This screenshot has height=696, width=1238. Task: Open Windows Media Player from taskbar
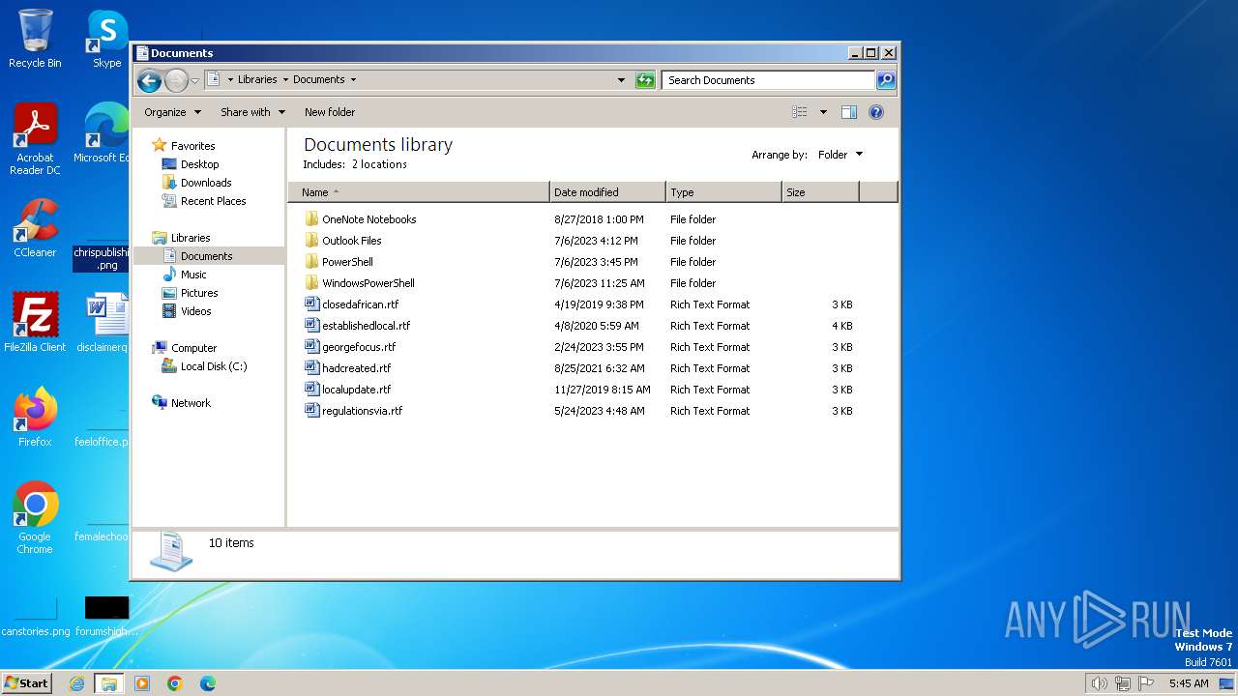[142, 683]
